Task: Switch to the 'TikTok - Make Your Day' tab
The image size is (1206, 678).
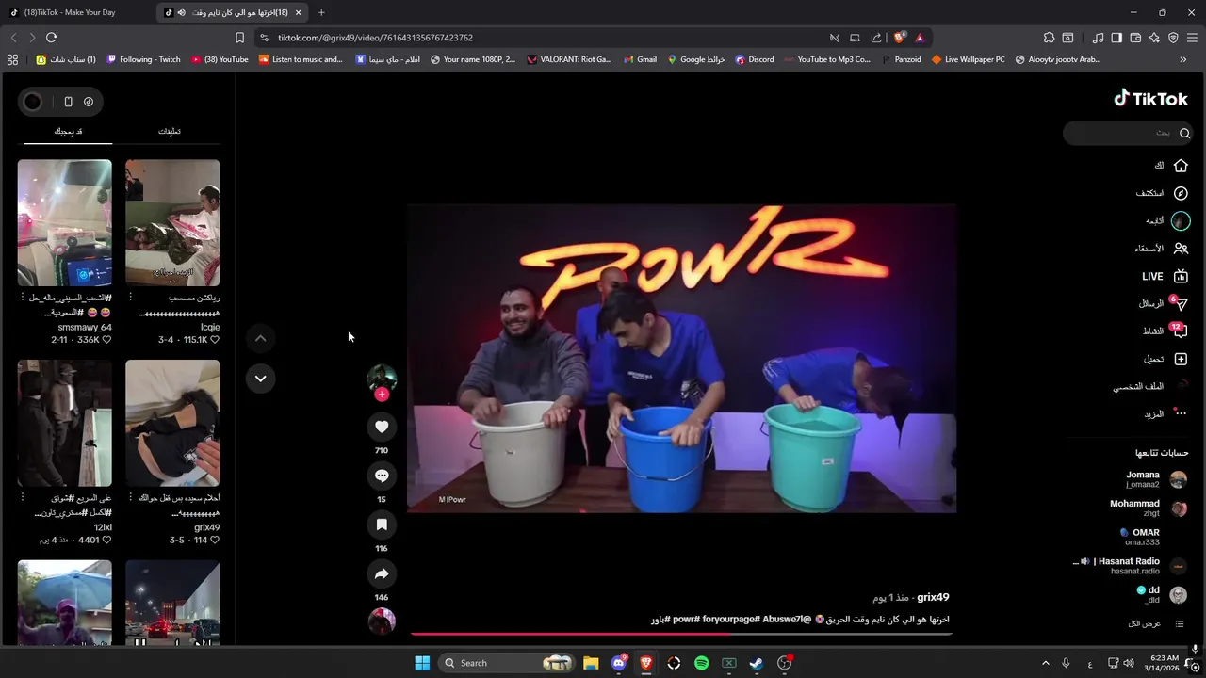Action: [x=77, y=12]
